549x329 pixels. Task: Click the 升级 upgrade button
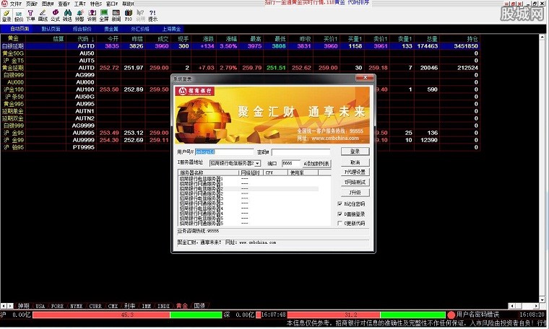[355, 193]
